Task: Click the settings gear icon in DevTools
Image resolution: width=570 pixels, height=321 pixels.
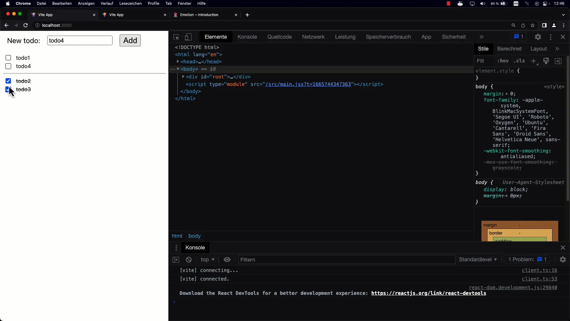Action: (538, 37)
